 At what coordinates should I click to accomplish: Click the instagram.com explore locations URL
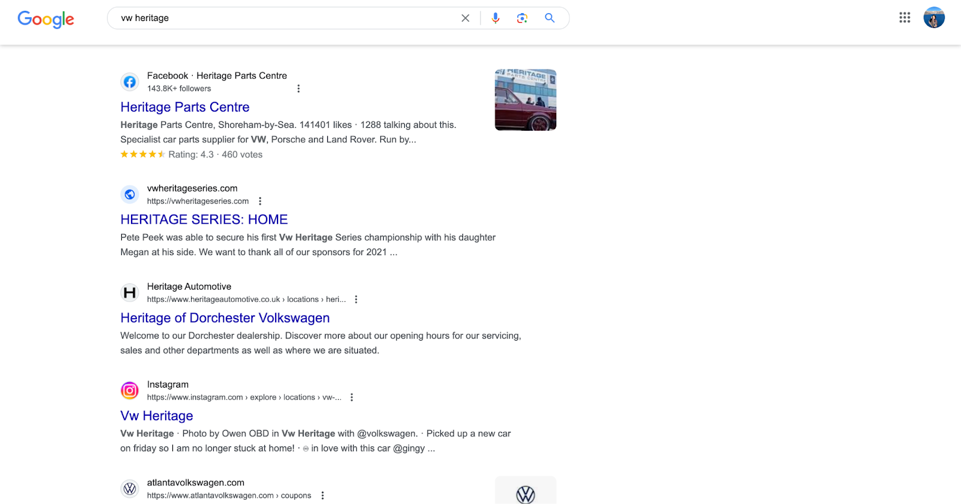point(244,397)
